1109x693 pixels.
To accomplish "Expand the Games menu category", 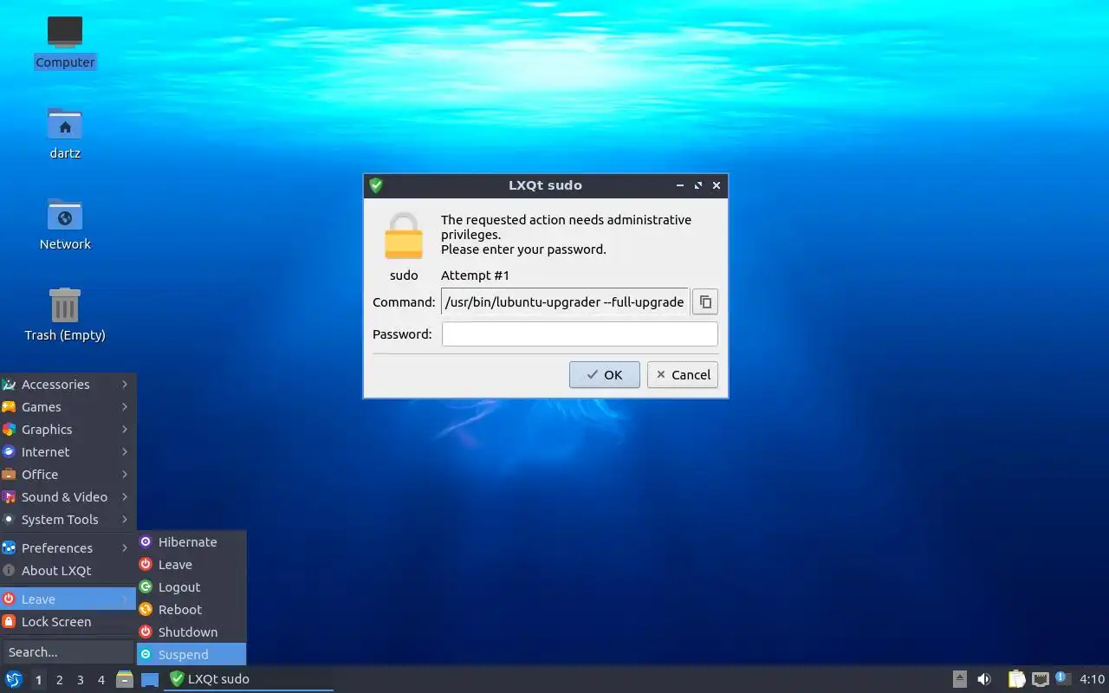I will (68, 407).
